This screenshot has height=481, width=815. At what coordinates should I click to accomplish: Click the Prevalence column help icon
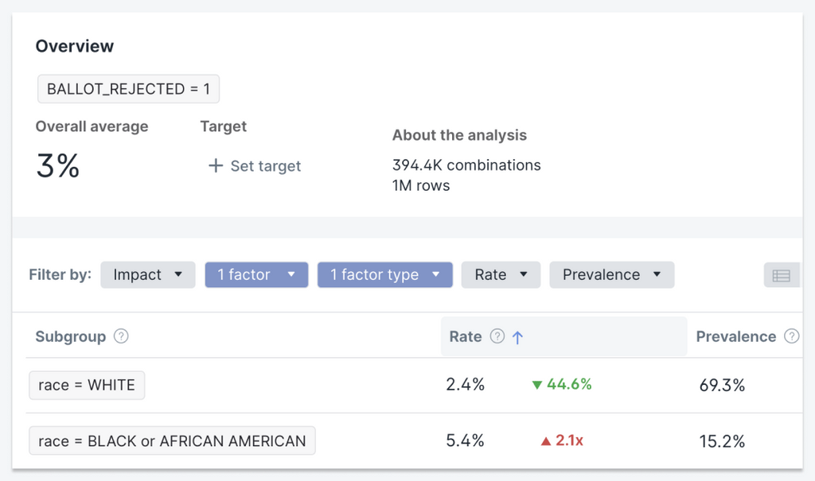click(x=791, y=336)
